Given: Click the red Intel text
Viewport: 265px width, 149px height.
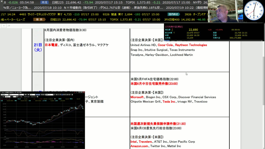Looking at the screenshot, I should (x=134, y=142).
